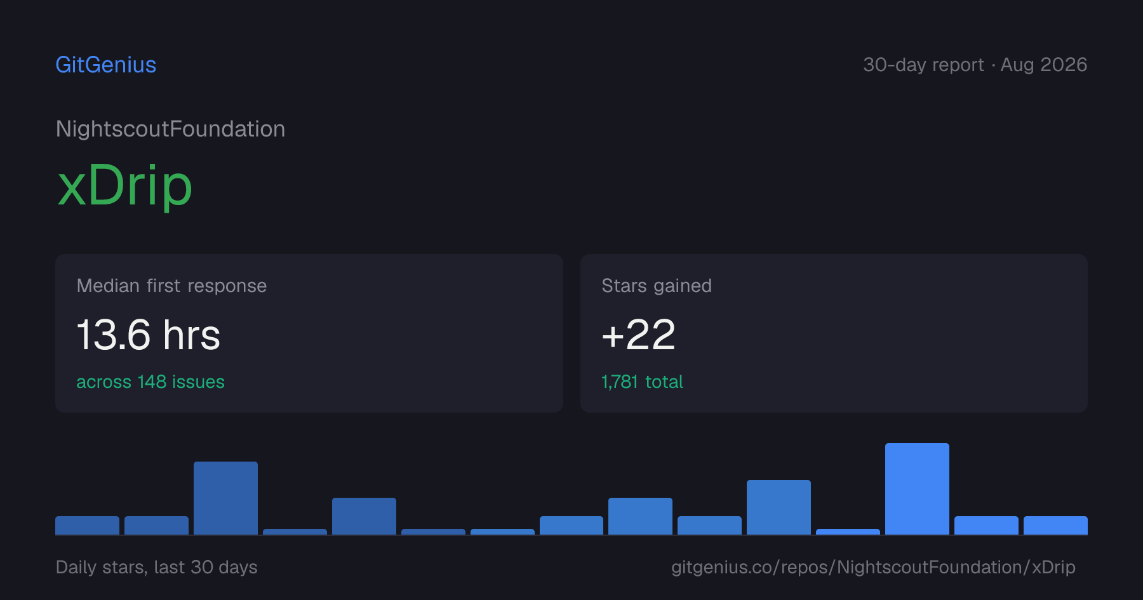
Task: Open the Median first response card
Action: tap(309, 333)
